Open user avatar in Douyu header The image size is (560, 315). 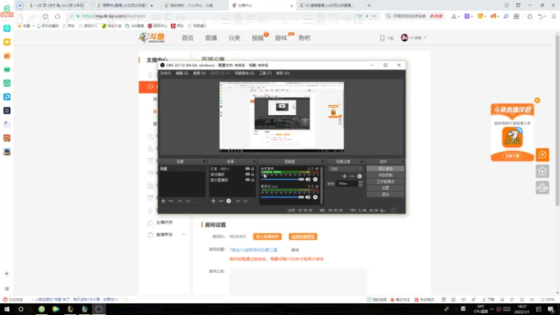click(405, 38)
